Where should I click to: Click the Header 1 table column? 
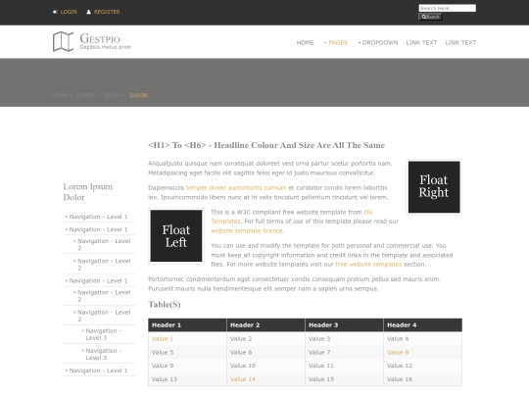[x=187, y=325]
